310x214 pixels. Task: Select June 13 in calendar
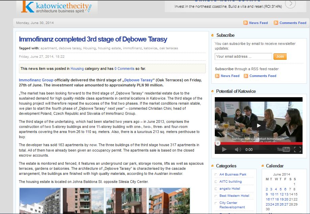286,194
